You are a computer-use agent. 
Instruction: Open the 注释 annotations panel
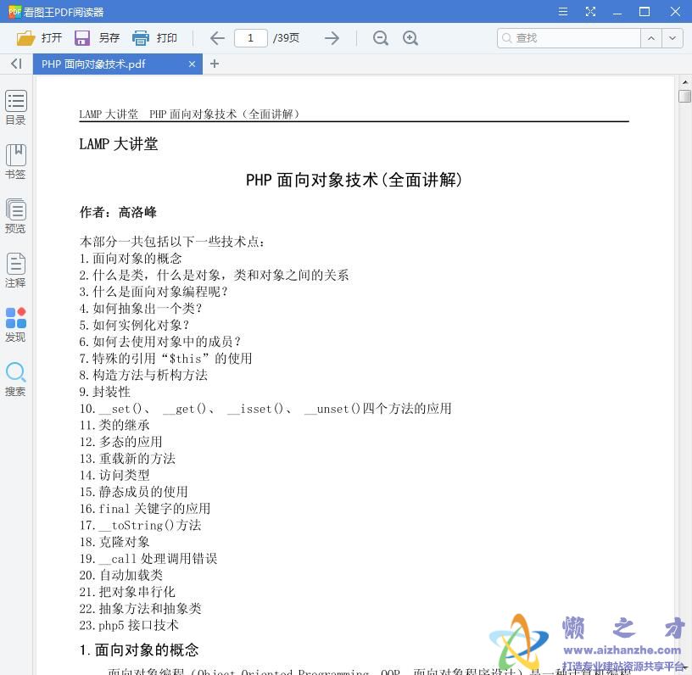[x=15, y=270]
